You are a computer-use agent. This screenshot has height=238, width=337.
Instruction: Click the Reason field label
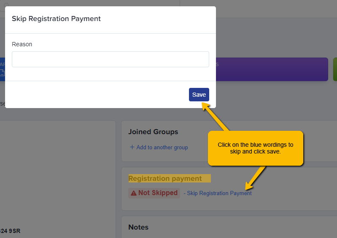pos(22,44)
